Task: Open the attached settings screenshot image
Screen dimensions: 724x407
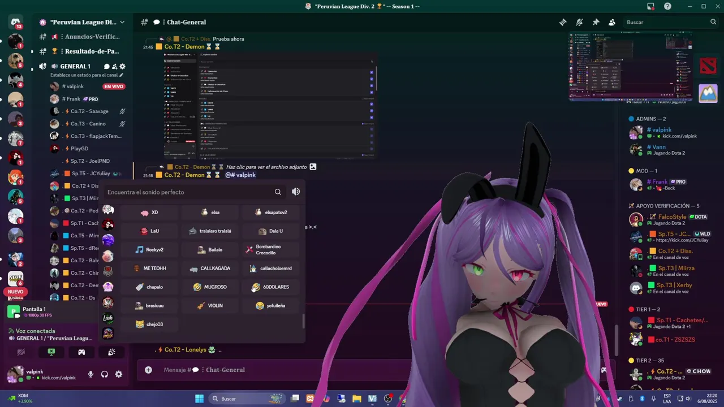Action: coord(270,106)
